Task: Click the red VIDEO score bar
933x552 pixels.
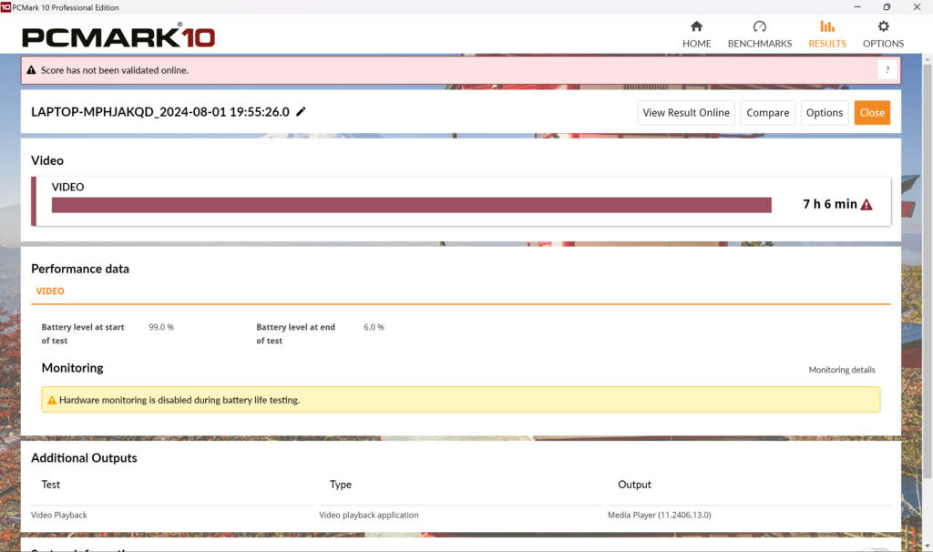Action: tap(411, 205)
